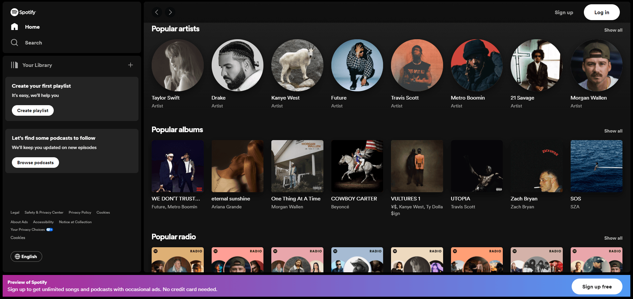Viewport: 633px width, 299px height.
Task: Click Ariana Grande under eternal sunshine
Action: 226,207
